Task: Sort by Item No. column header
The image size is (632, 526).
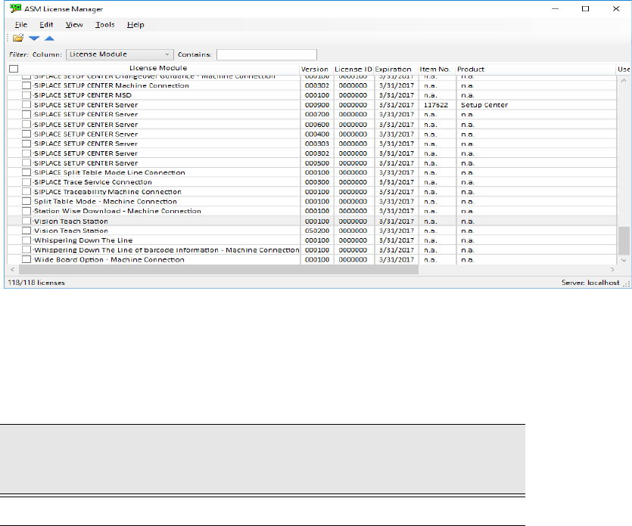Action: point(435,70)
